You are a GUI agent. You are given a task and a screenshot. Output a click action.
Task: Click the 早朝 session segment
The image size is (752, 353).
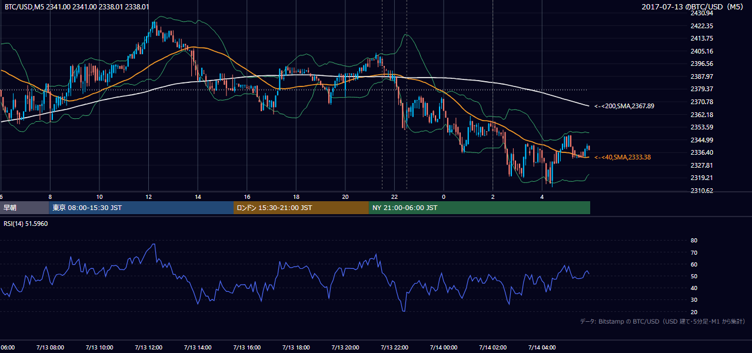(x=25, y=208)
